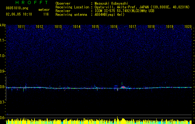
Task: Click the tallest spike in the power histogram
Action: click(117, 120)
